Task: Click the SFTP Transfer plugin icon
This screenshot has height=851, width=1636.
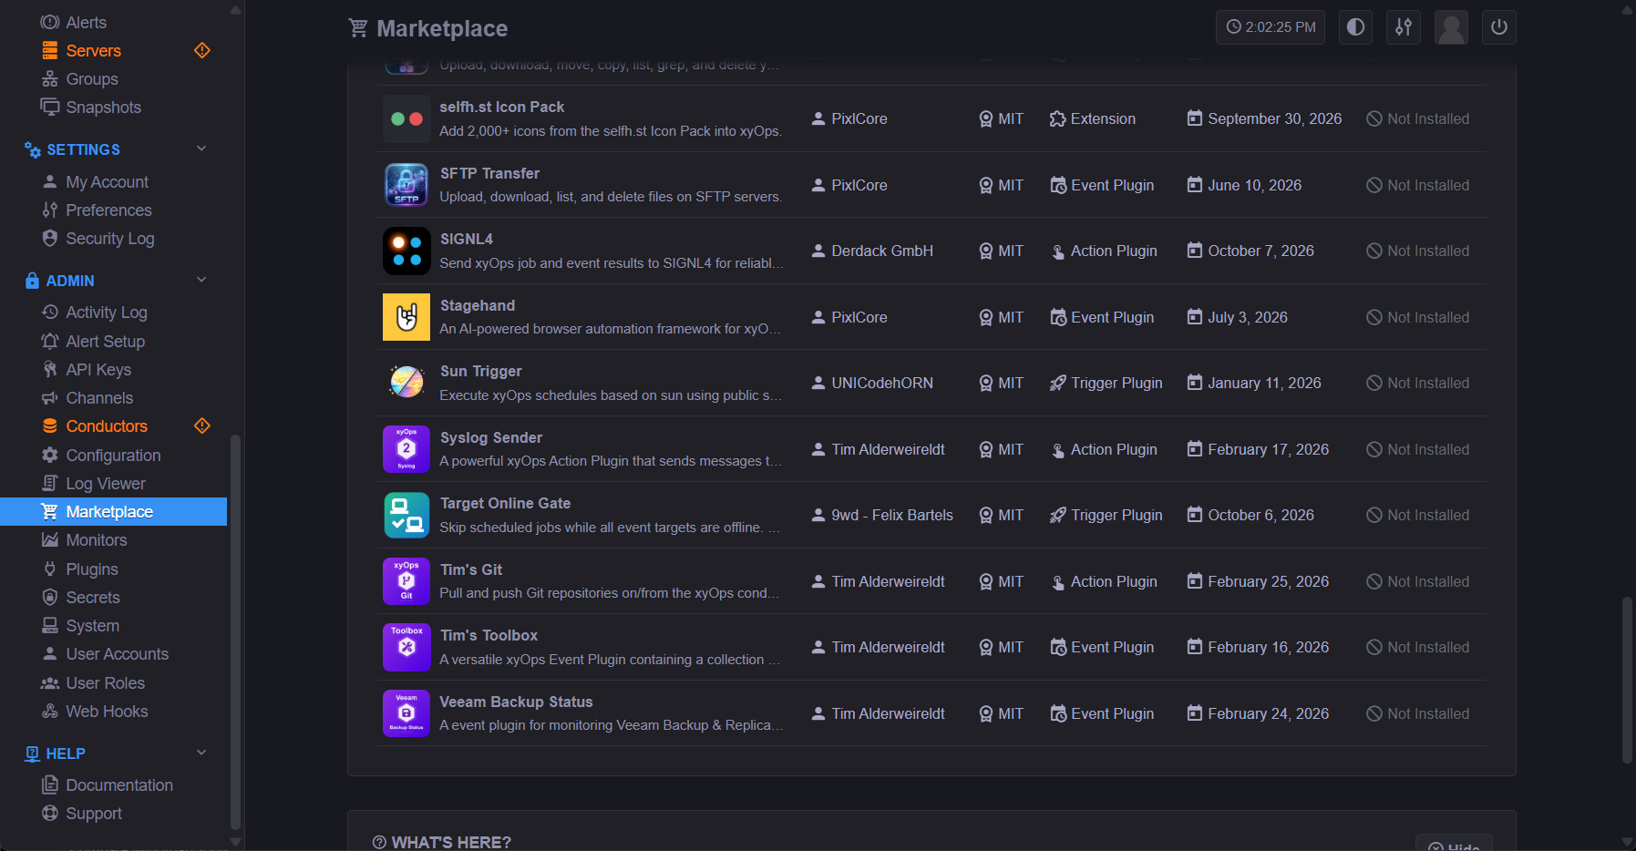Action: click(406, 185)
